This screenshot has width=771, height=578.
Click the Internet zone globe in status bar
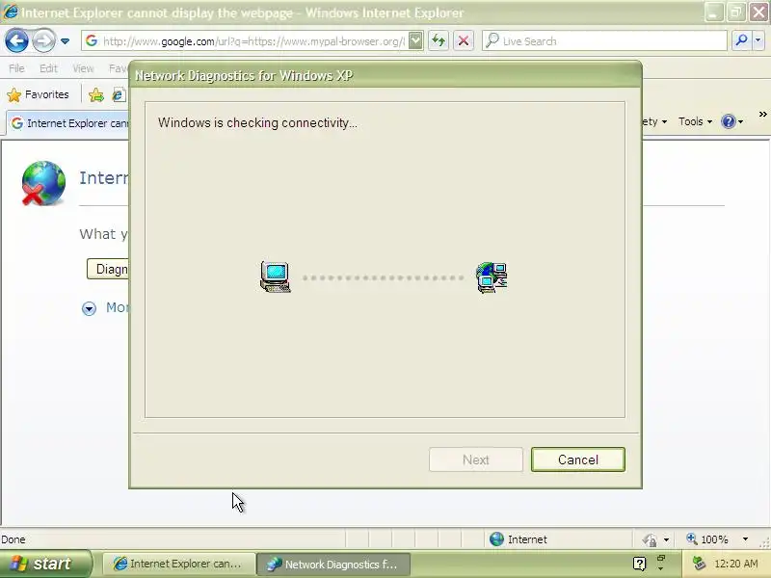[x=496, y=539]
